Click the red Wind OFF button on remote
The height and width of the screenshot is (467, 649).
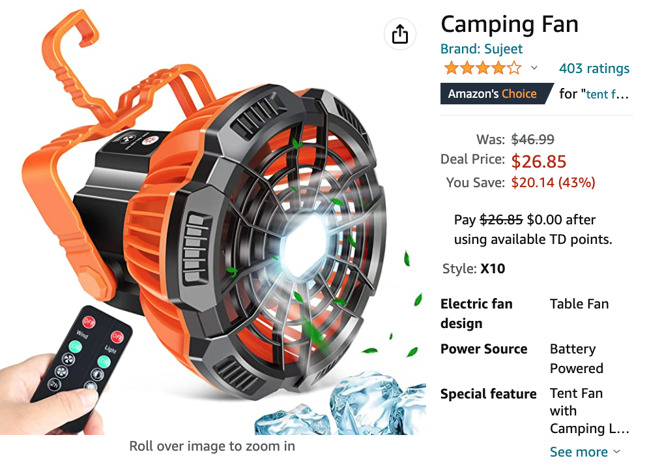pyautogui.click(x=89, y=322)
